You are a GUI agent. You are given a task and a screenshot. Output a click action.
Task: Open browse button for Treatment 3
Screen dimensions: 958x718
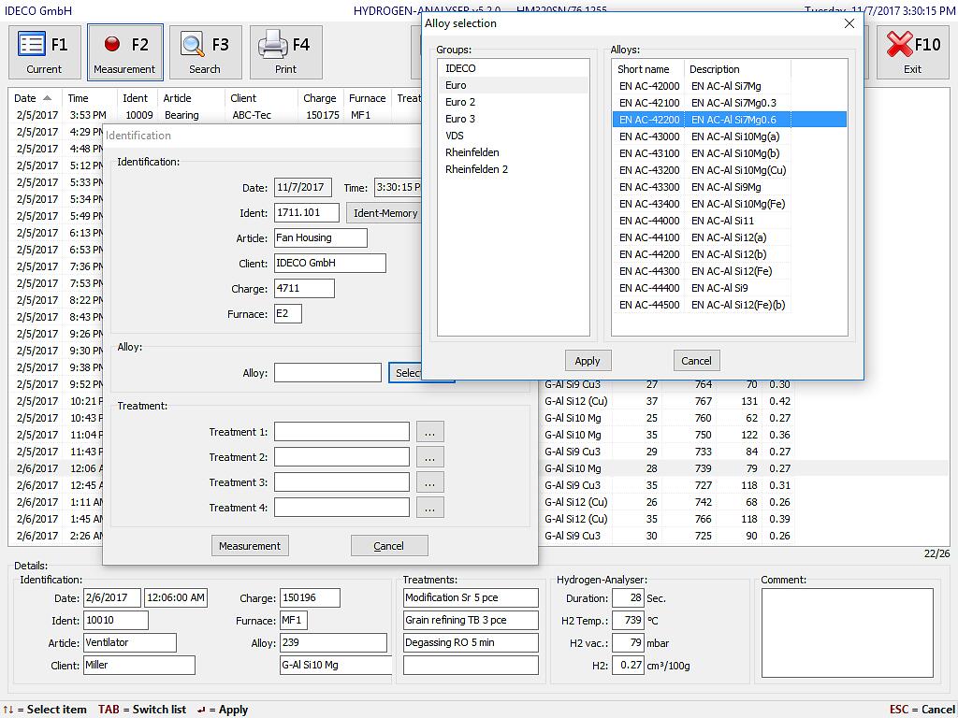[429, 482]
